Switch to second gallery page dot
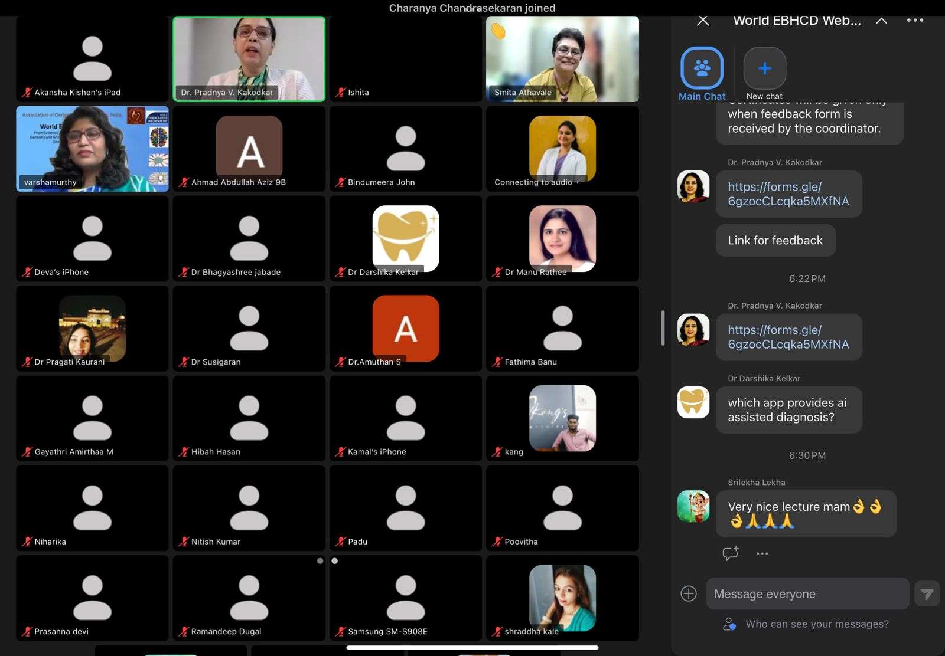 point(335,561)
